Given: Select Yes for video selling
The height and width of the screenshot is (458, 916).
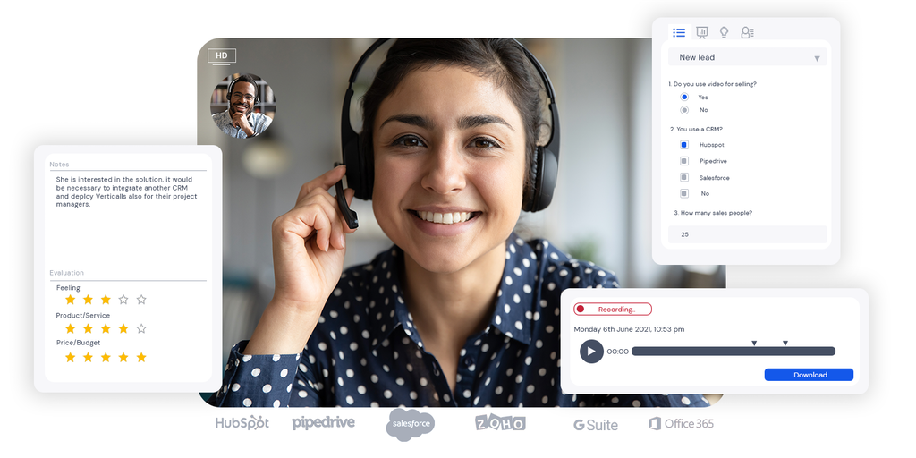Looking at the screenshot, I should pos(684,97).
